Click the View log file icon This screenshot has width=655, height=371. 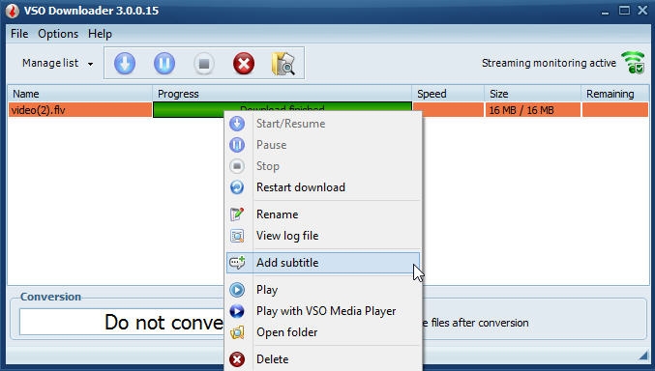pyautogui.click(x=237, y=236)
